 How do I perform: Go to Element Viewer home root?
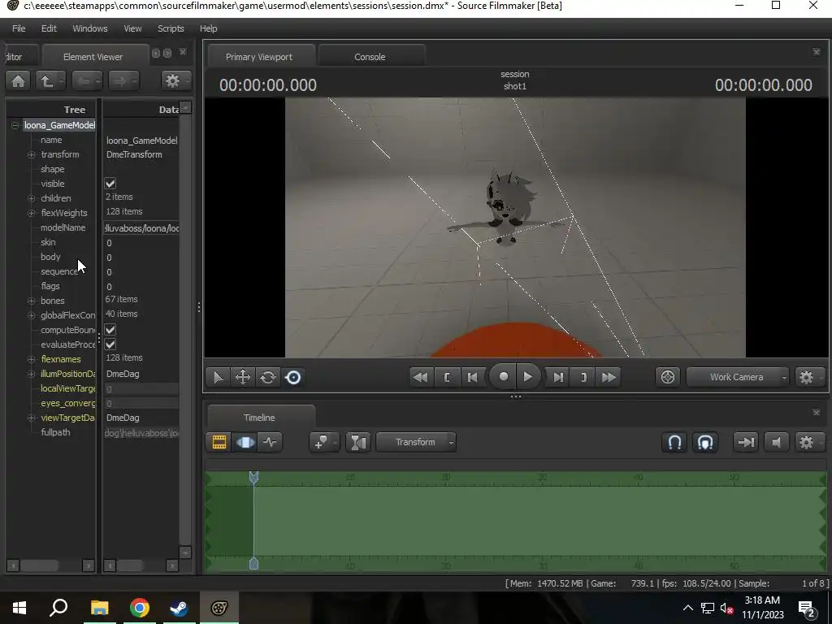coord(18,80)
